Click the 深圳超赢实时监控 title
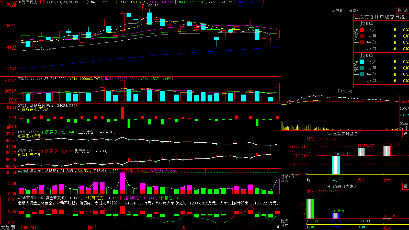 point(342,134)
